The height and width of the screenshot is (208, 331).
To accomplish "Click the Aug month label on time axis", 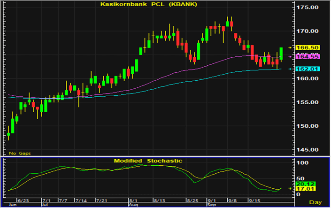I will (x=133, y=205).
